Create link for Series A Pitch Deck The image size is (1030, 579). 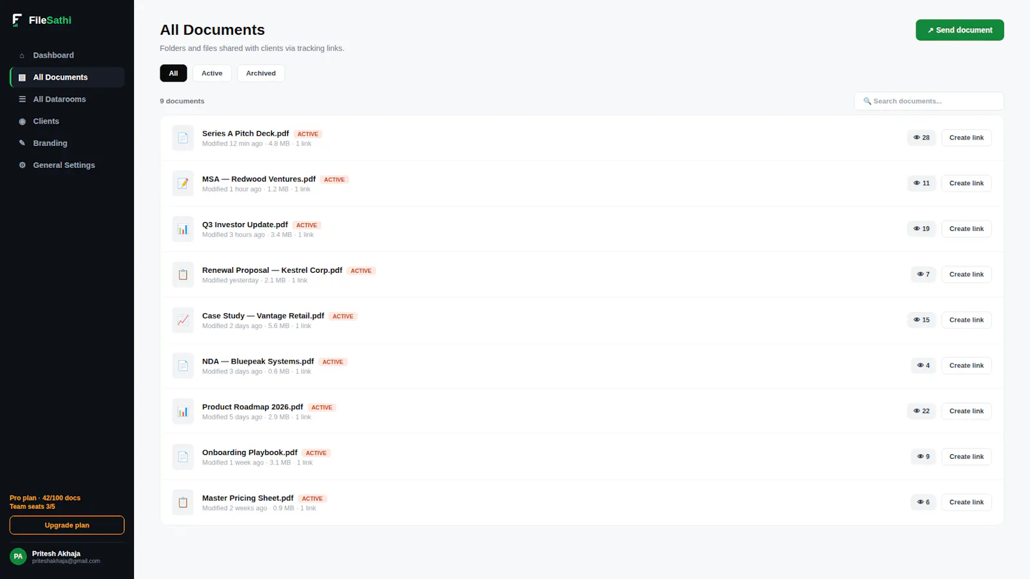(x=966, y=138)
